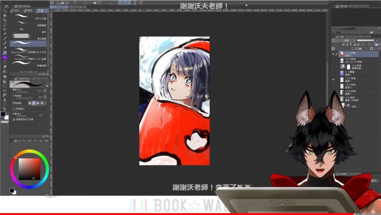
Task: Hide the 圖層 5 layer via eye icon
Action: [333, 79]
